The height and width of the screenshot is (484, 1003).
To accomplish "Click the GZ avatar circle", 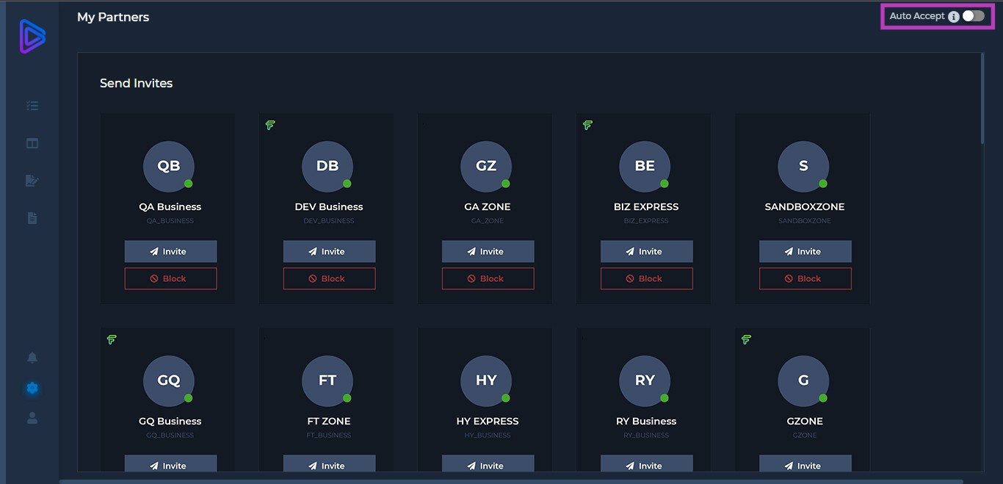I will pyautogui.click(x=486, y=166).
